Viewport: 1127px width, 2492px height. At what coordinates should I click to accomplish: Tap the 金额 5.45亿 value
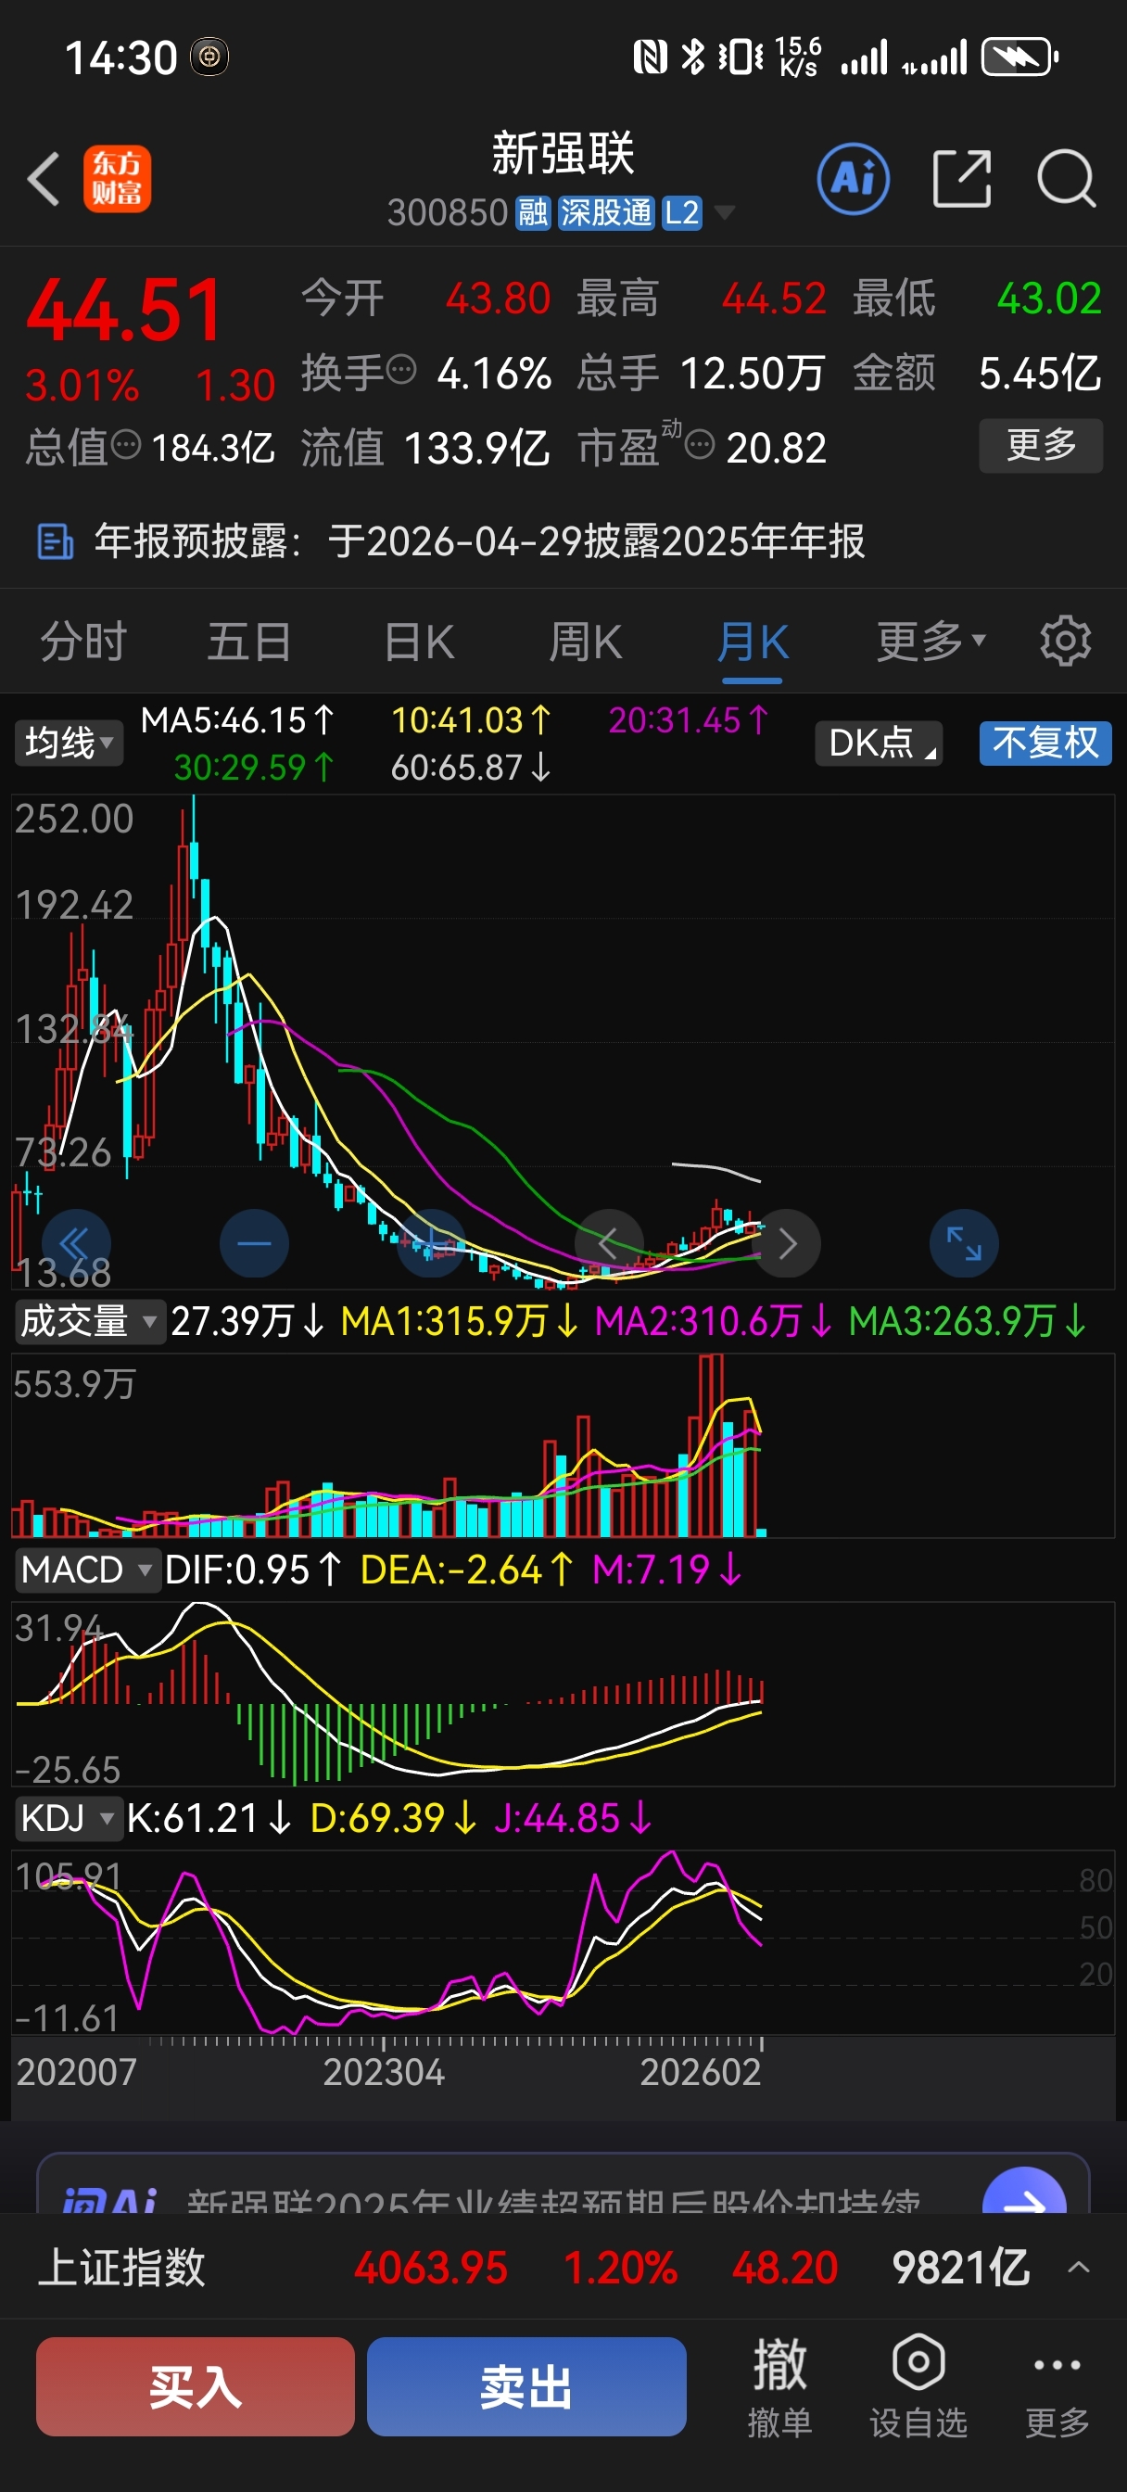click(1040, 374)
